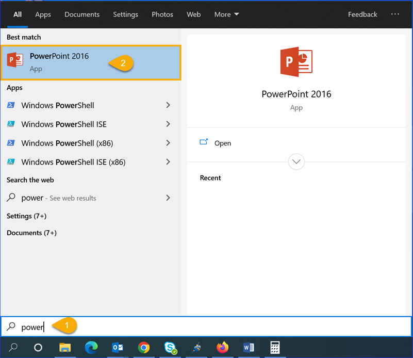
Task: Switch to the Web filter tab
Action: 193,14
